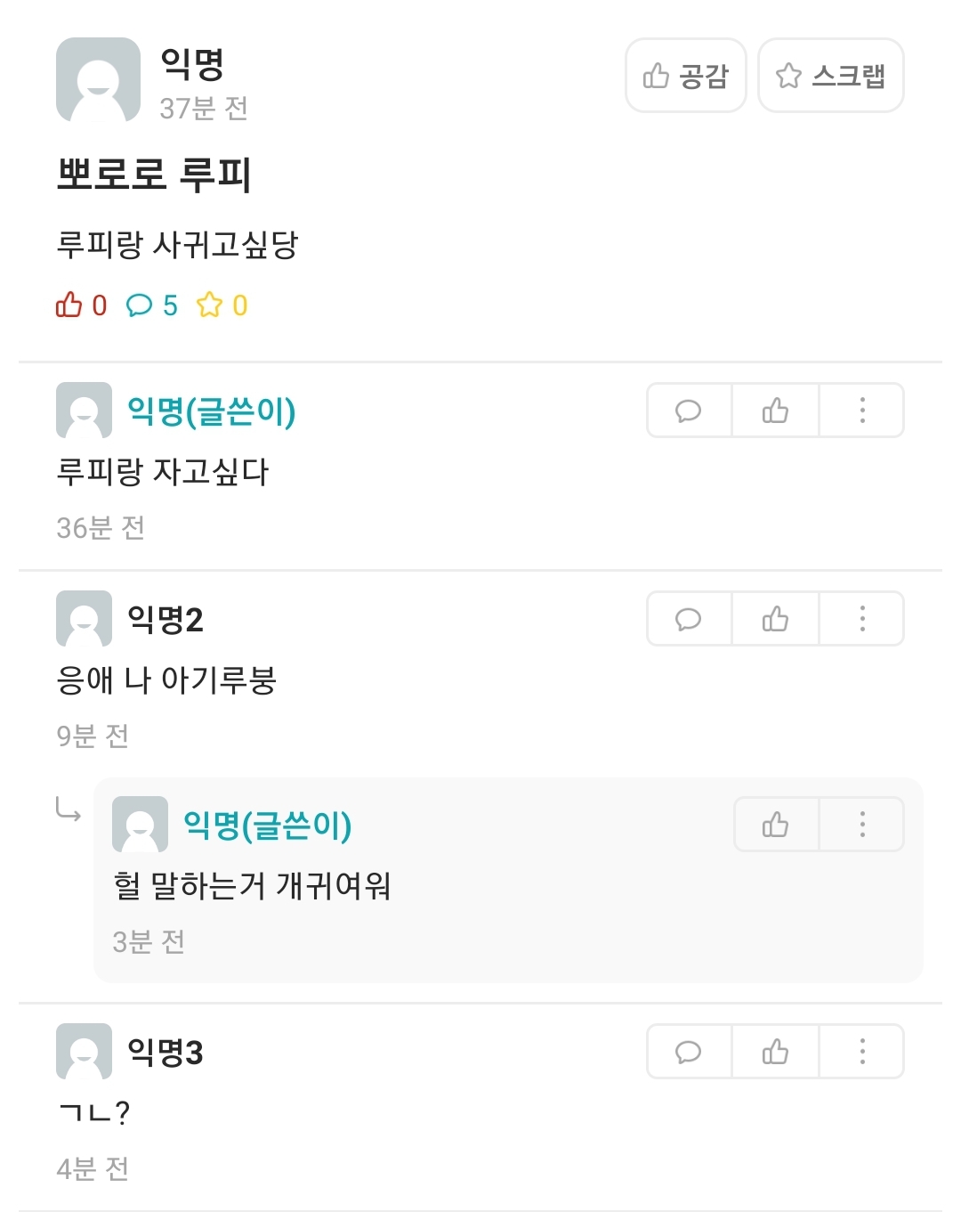
Task: Click the post author's profile avatar
Action: 98,79
